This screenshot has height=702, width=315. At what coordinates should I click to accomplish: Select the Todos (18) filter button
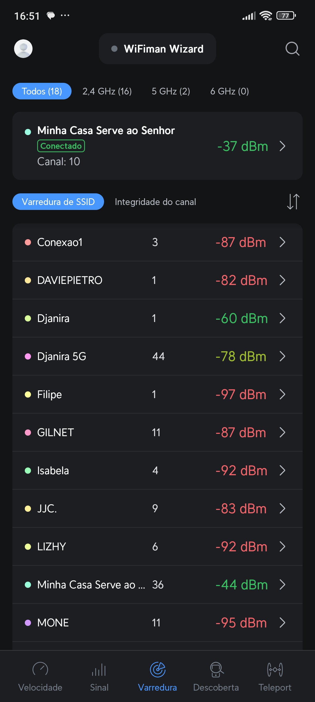pos(42,91)
